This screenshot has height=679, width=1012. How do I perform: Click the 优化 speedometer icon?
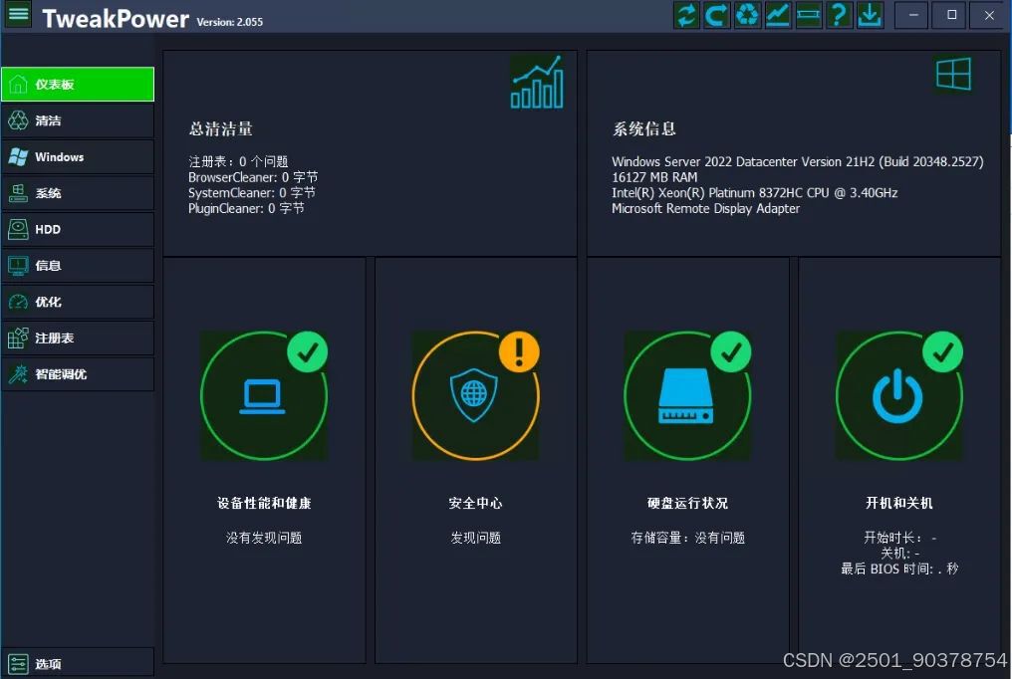tap(18, 301)
